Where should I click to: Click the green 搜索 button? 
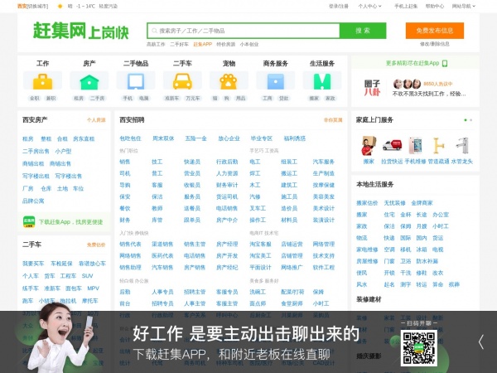click(x=363, y=31)
